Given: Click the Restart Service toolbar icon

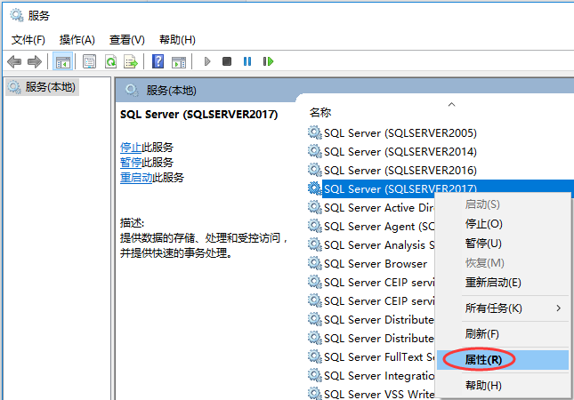Looking at the screenshot, I should click(268, 61).
